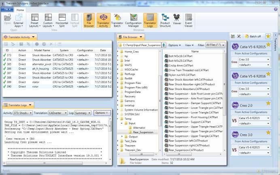Open the Activity dropdown showing 373: Shock
The width and height of the screenshot is (280, 175).
[23, 113]
